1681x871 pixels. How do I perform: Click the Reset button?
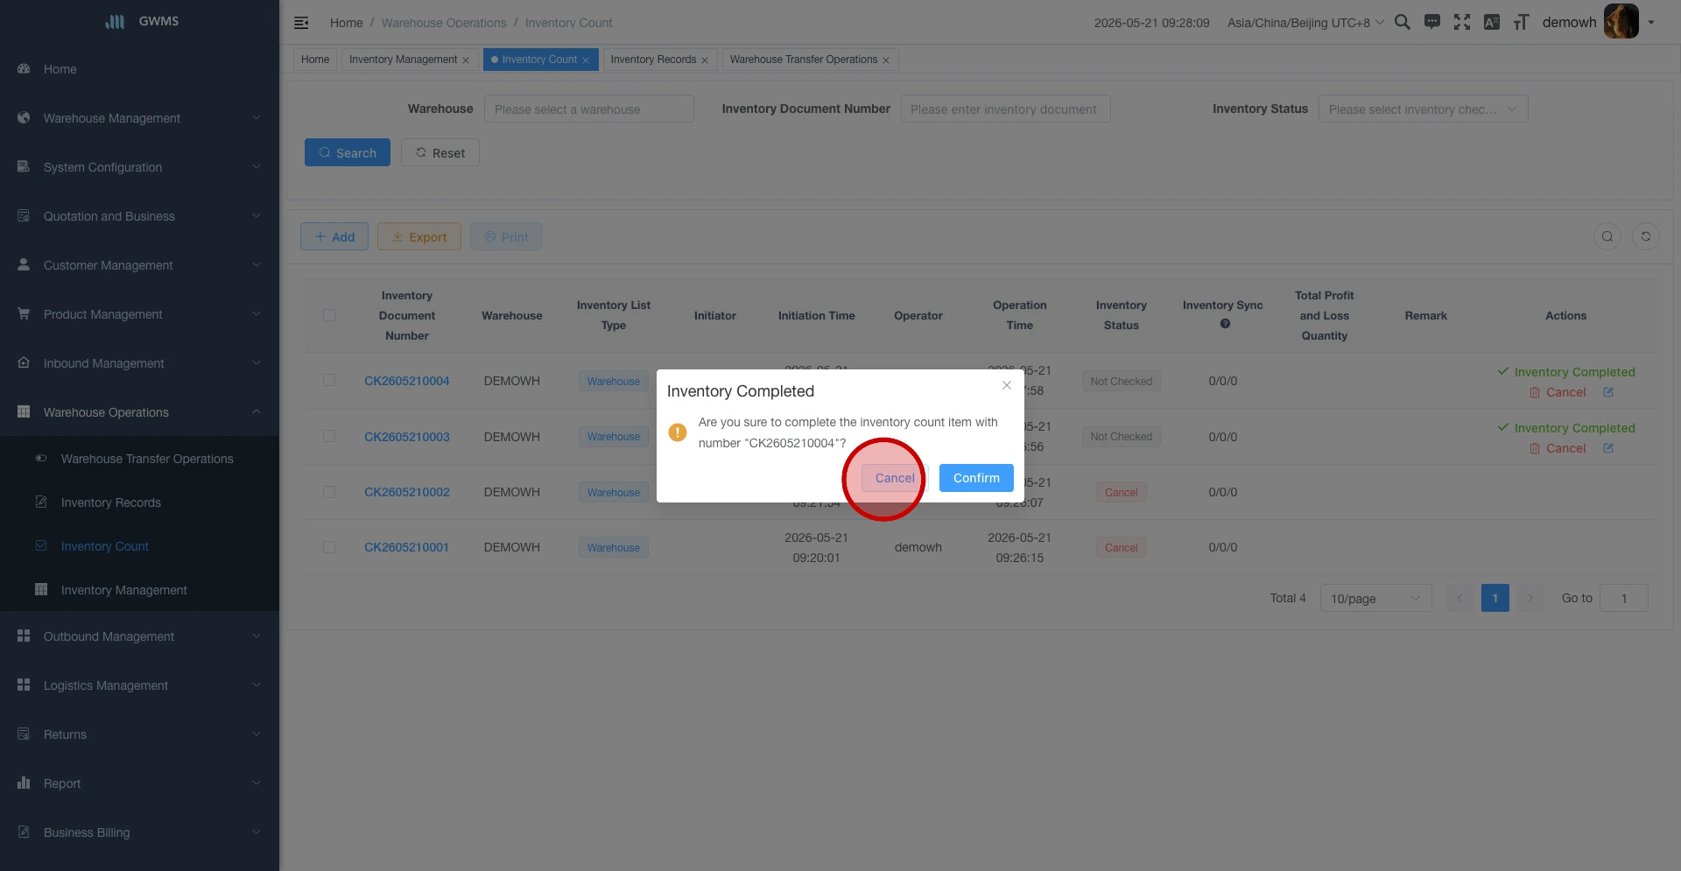(440, 152)
